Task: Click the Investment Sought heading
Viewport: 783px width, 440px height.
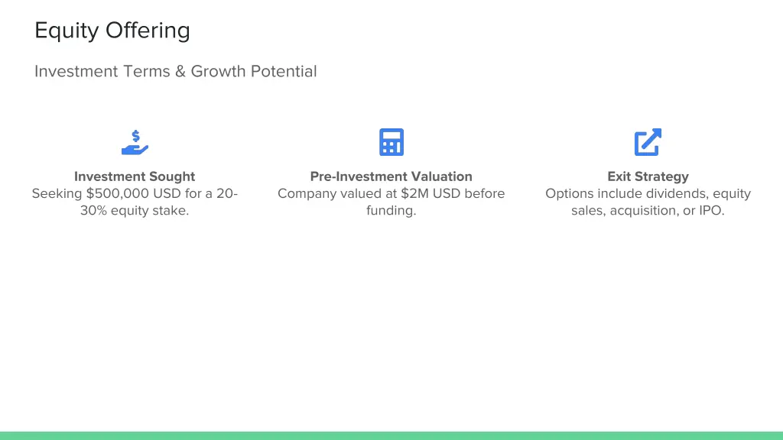Action: point(135,176)
